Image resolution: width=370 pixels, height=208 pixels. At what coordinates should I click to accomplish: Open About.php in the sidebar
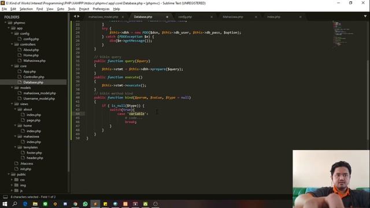pos(31,50)
